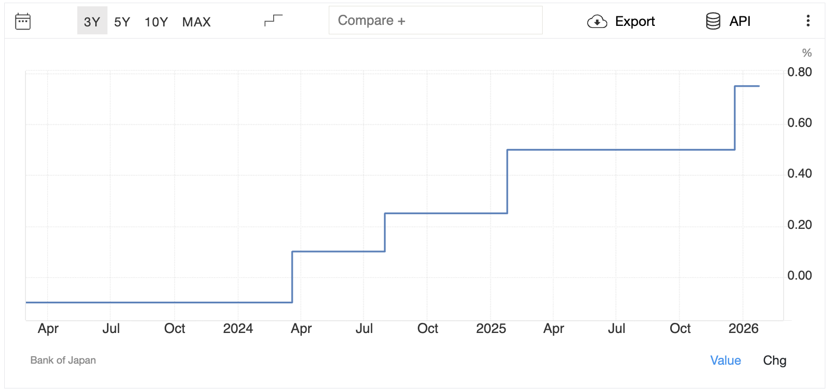Open the calendar date range picker
This screenshot has height=389, width=828.
point(23,21)
